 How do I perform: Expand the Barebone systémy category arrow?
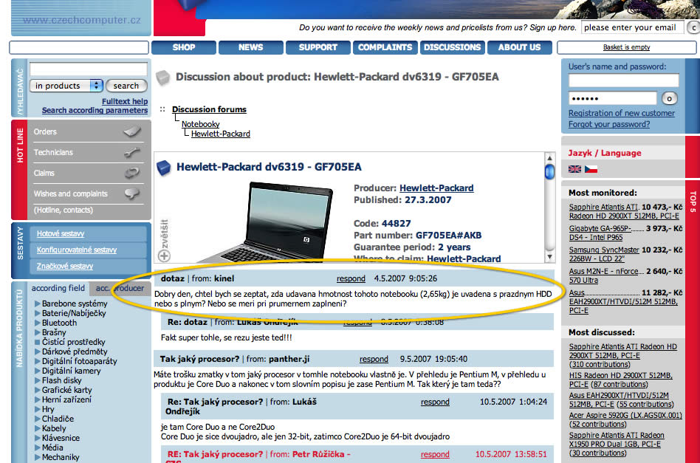point(37,303)
